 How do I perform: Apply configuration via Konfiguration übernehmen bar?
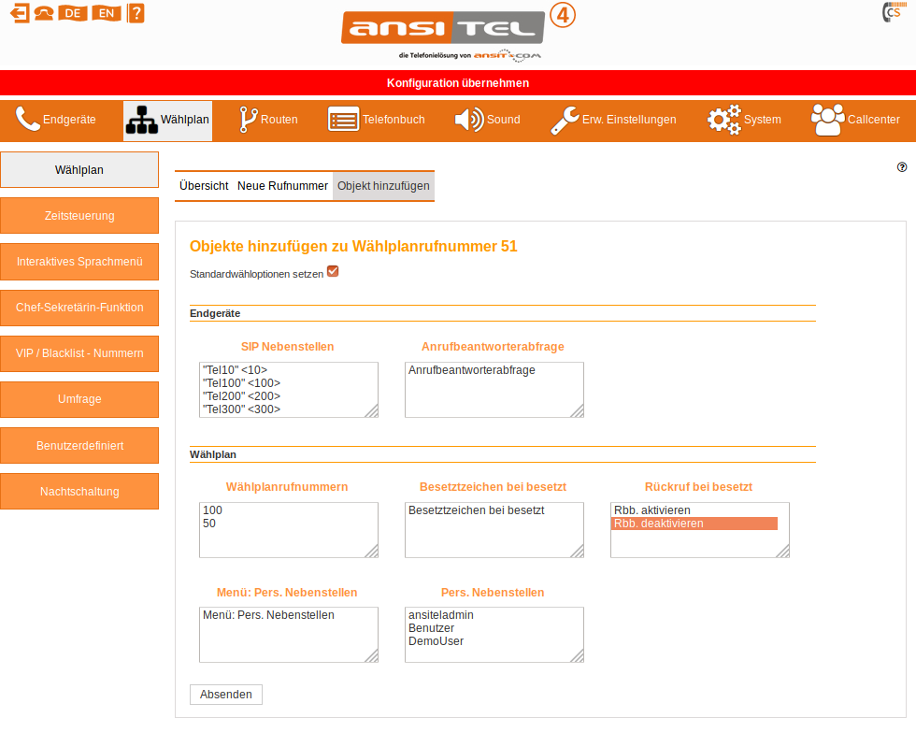(x=458, y=83)
